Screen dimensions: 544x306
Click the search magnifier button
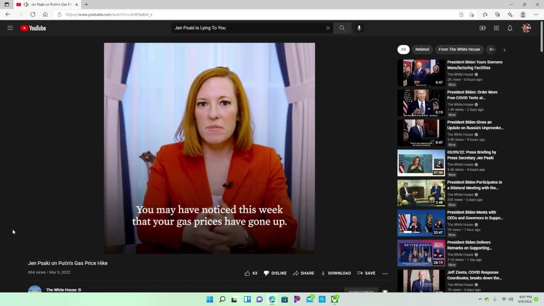342,28
